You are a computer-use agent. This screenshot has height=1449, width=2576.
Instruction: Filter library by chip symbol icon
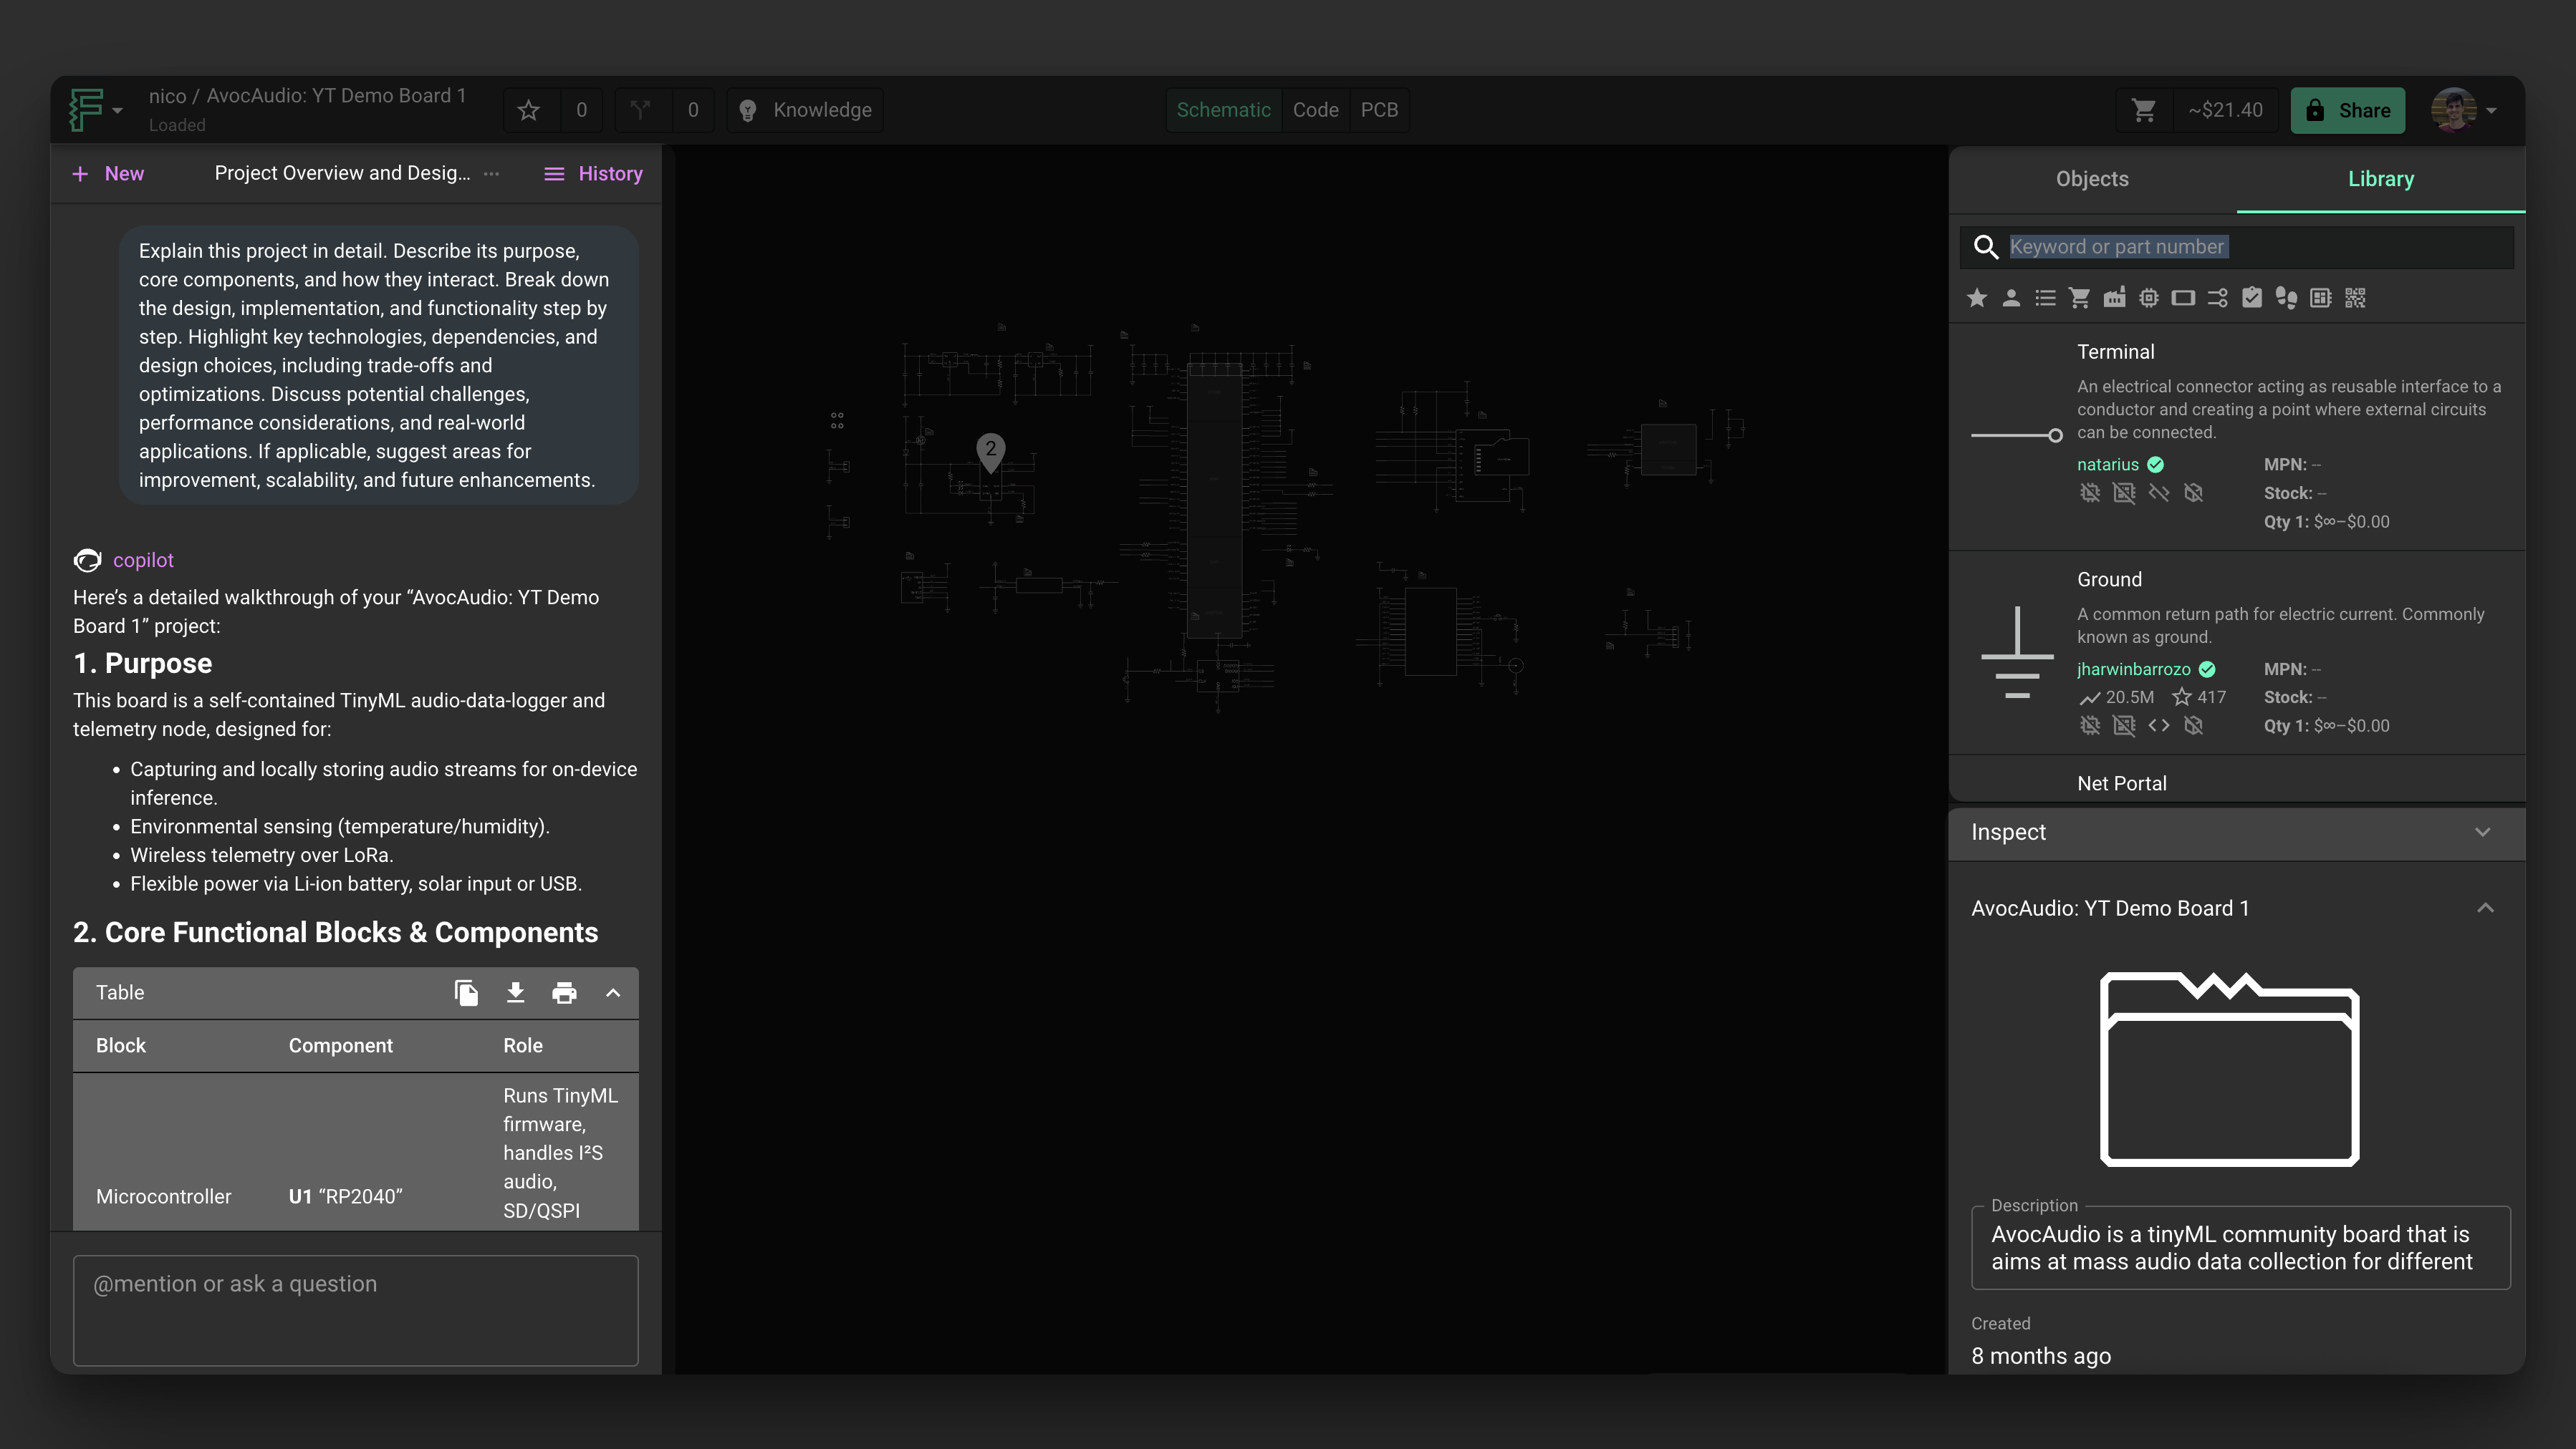tap(2149, 298)
